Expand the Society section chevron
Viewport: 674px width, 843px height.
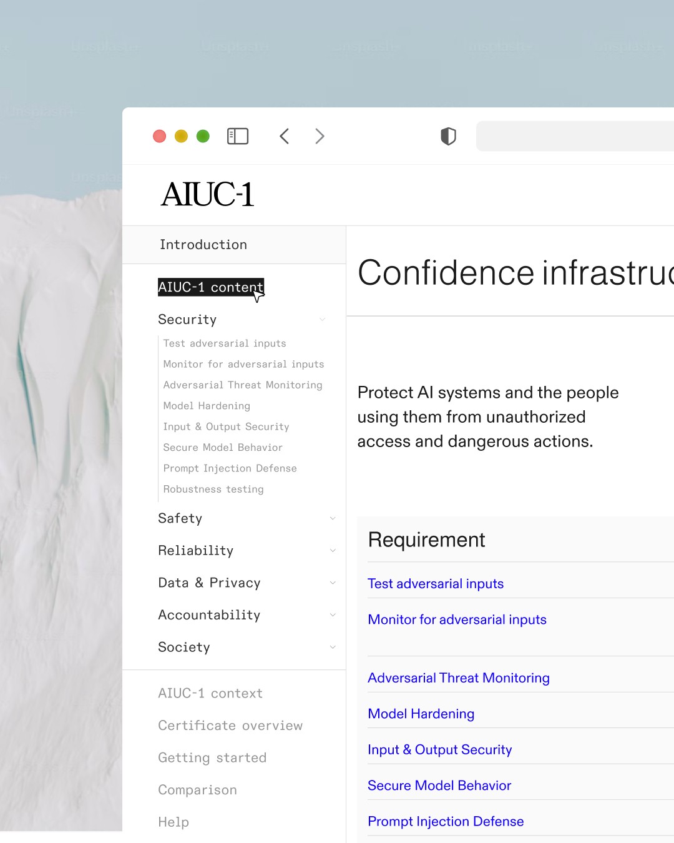point(333,647)
